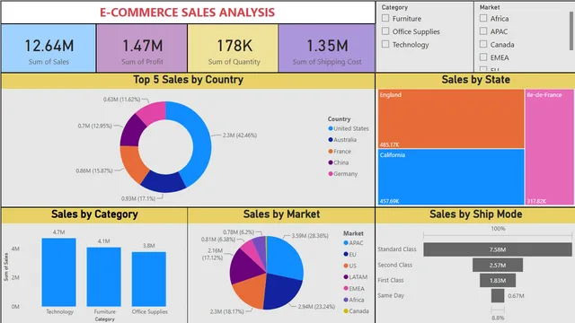
Task: Click the 0.7M (12.95%) data label
Action: (x=94, y=126)
